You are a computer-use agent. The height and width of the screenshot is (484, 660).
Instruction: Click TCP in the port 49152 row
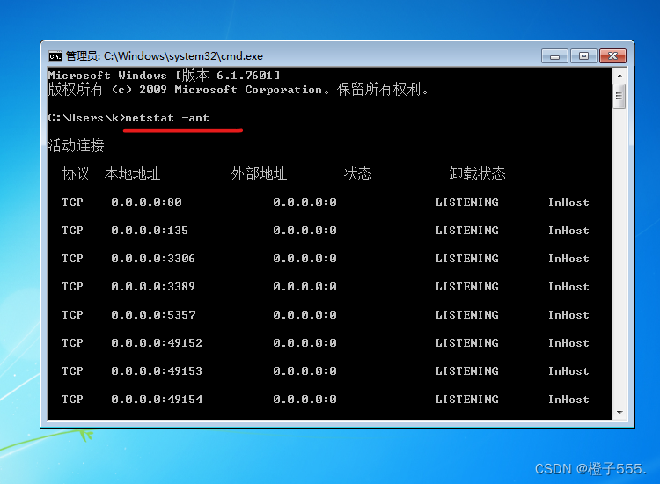72,343
